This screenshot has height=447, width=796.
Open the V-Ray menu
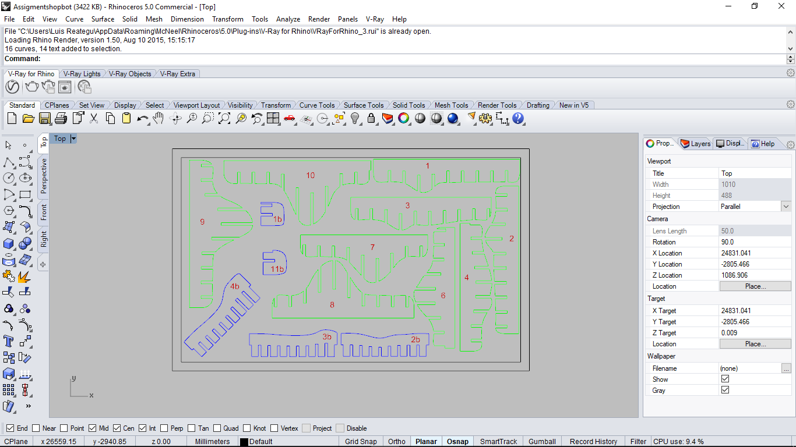[375, 19]
